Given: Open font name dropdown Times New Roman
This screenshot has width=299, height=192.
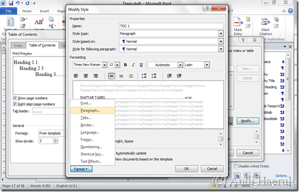Looking at the screenshot, I should (104, 65).
